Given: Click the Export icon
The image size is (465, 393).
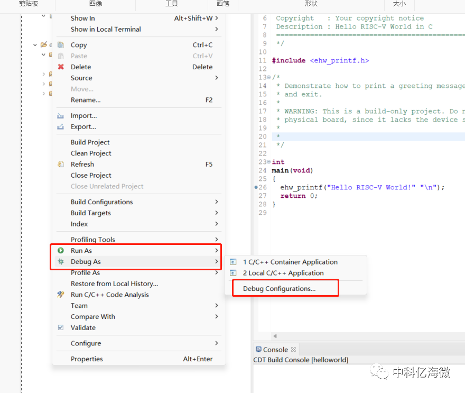Looking at the screenshot, I should pyautogui.click(x=60, y=127).
